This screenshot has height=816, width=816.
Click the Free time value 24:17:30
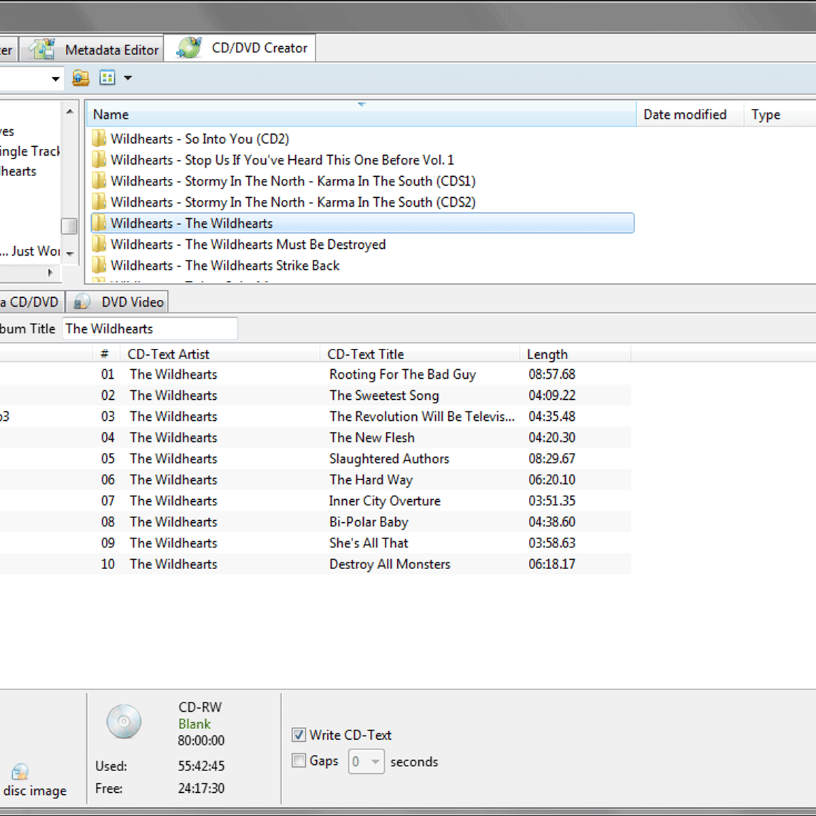(201, 788)
